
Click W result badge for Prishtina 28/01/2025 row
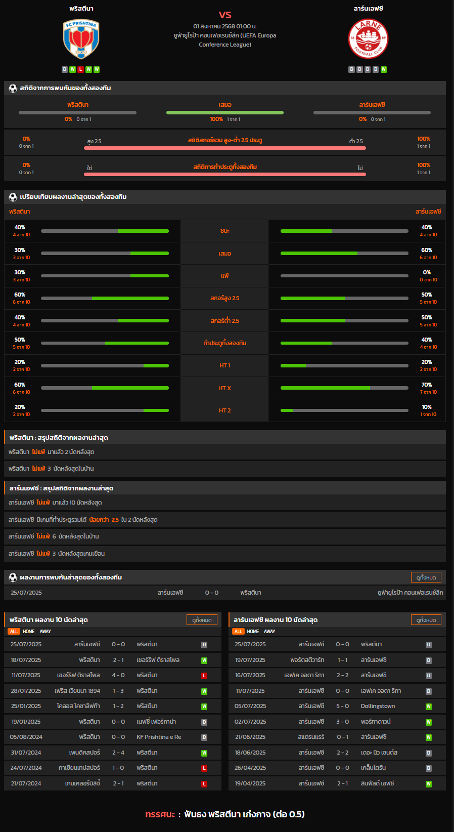204,691
